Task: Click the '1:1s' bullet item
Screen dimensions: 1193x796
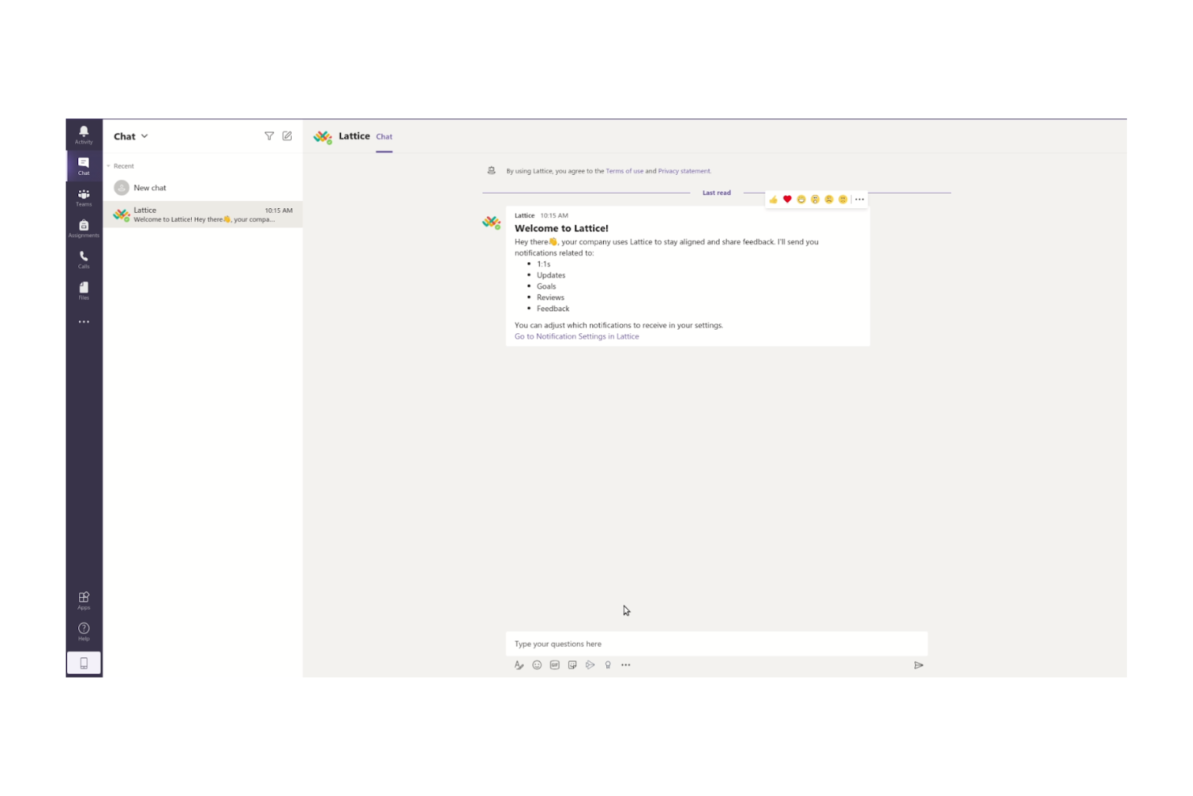Action: coord(544,264)
